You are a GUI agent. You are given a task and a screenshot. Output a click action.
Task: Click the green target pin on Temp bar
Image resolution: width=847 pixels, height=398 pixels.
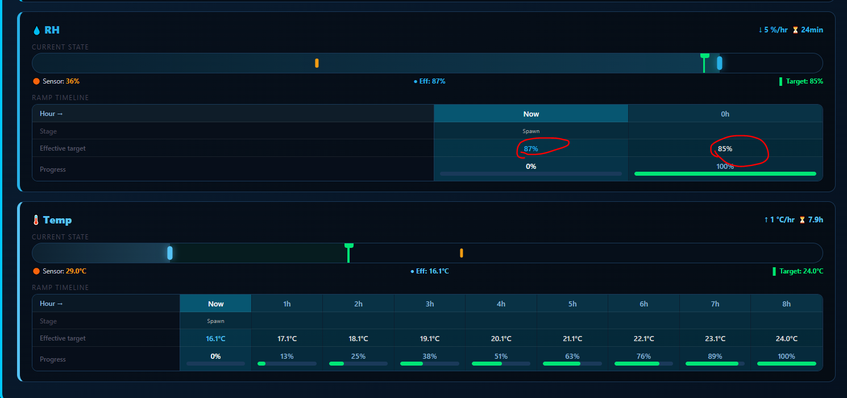tap(348, 252)
